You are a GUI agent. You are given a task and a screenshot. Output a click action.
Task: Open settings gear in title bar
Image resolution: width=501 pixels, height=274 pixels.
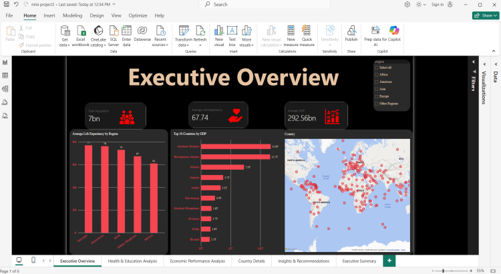(x=407, y=5)
